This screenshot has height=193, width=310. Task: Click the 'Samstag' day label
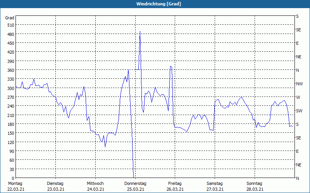(x=215, y=184)
